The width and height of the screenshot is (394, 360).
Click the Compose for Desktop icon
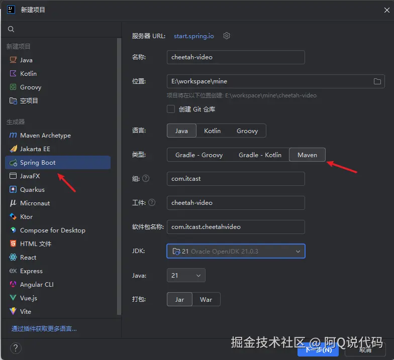pyautogui.click(x=13, y=230)
